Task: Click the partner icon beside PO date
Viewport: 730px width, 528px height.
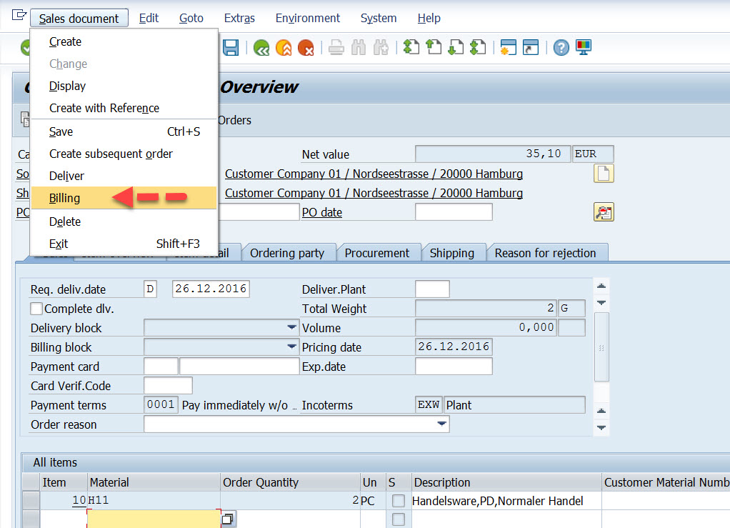Action: (x=603, y=211)
